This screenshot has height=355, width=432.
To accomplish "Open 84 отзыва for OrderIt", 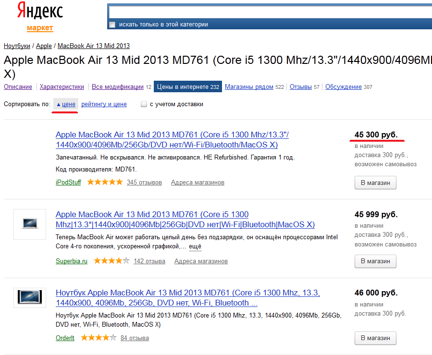I will (x=135, y=338).
